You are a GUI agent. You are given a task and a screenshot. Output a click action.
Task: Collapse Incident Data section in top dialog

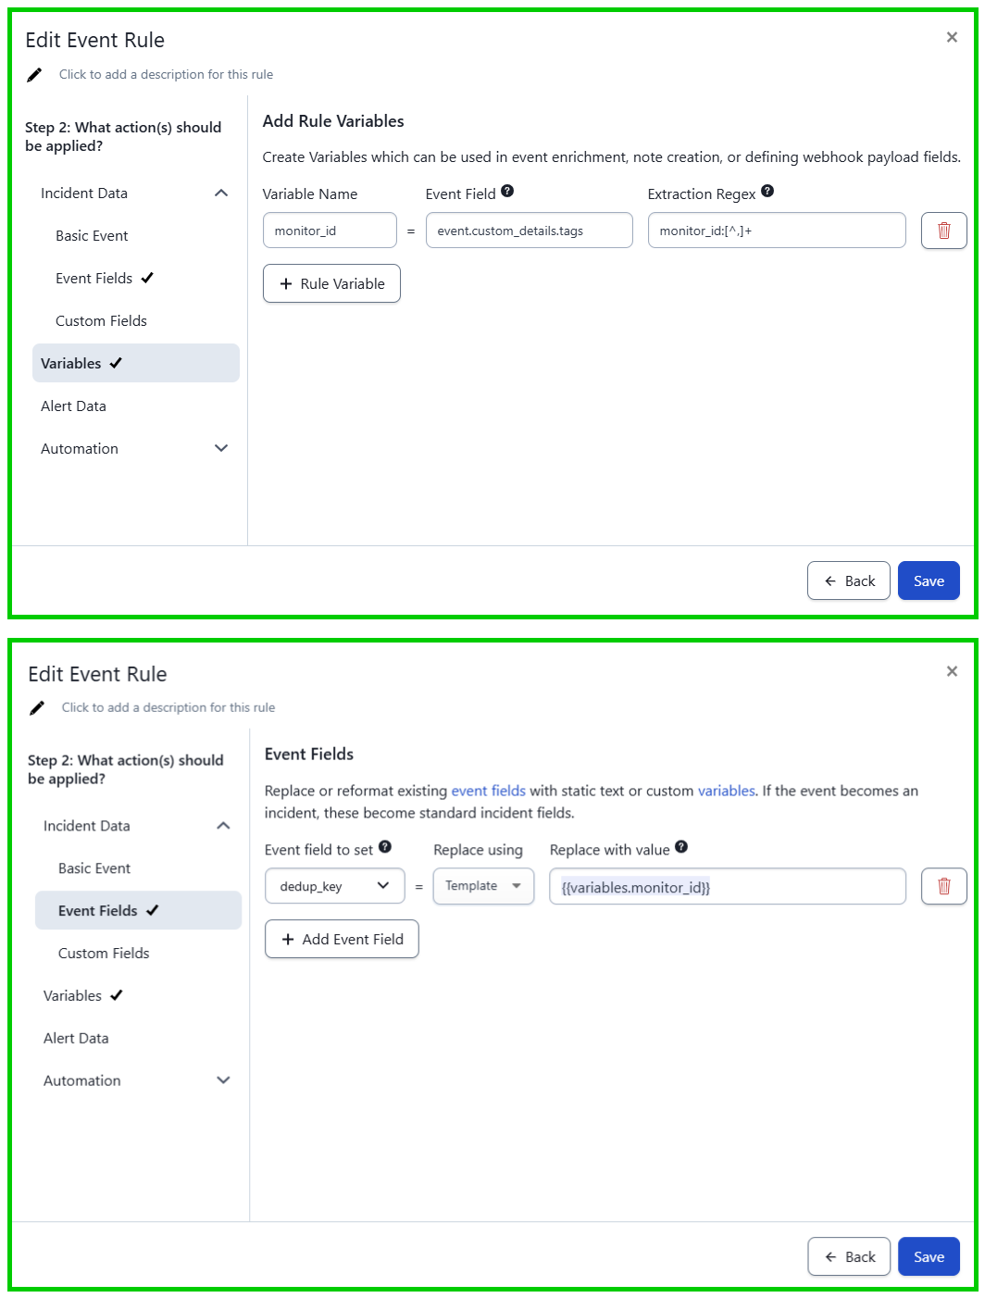pyautogui.click(x=221, y=193)
